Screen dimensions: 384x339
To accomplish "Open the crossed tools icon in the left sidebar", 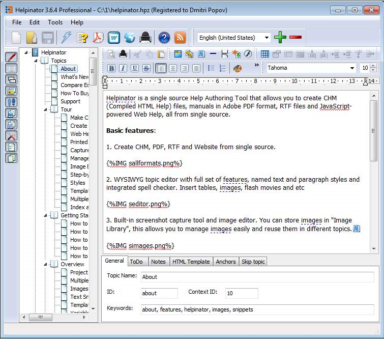I will [x=11, y=136].
